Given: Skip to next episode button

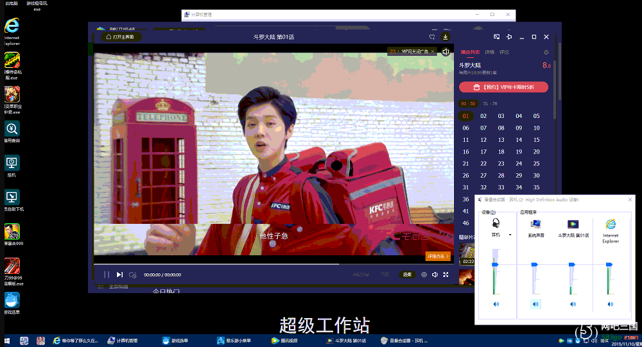Looking at the screenshot, I should pyautogui.click(x=119, y=275).
